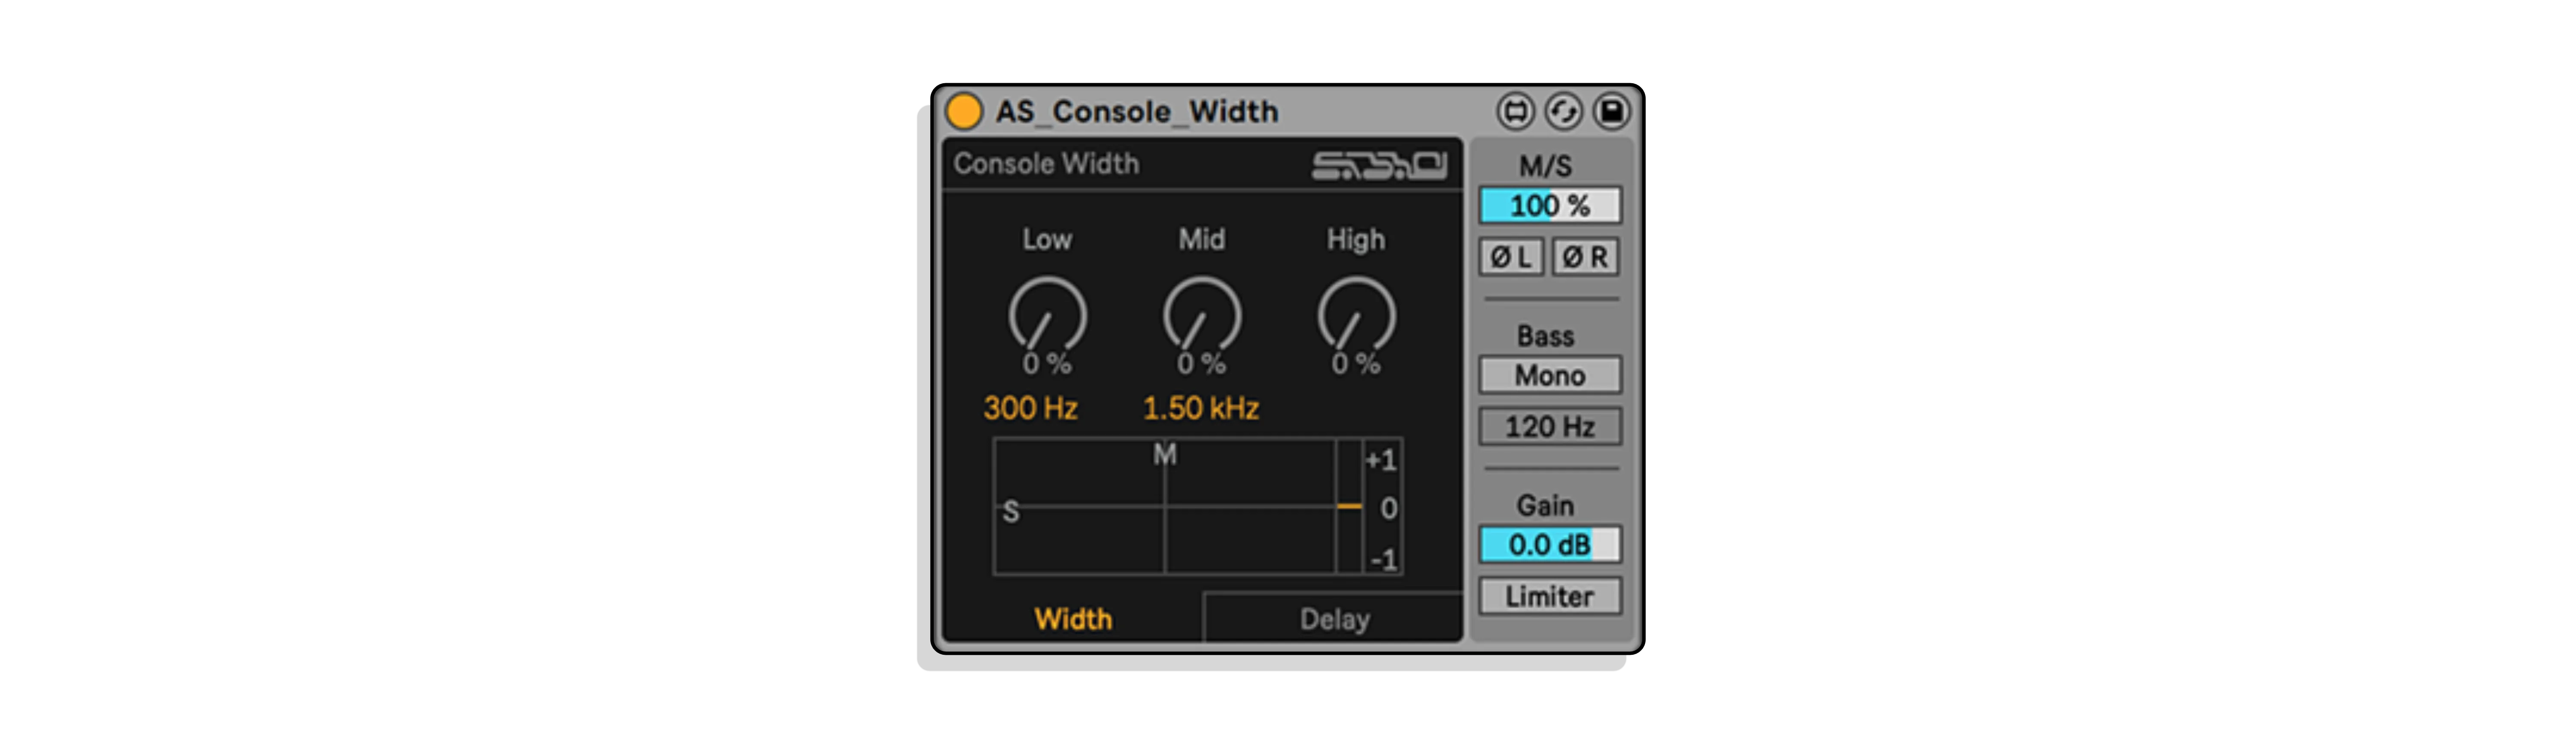Click the High 0 % value readout

click(x=1356, y=364)
